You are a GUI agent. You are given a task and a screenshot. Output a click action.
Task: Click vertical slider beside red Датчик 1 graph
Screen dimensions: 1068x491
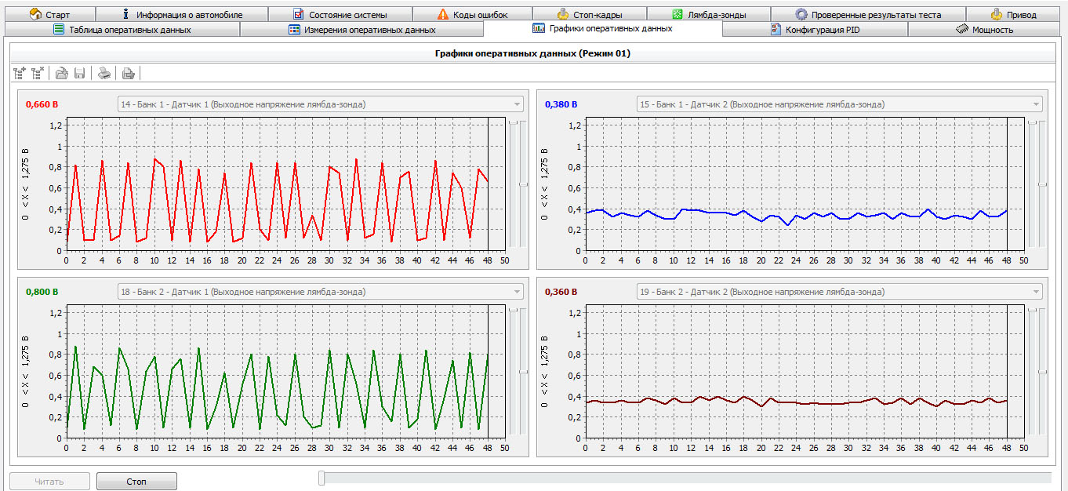coord(523,184)
